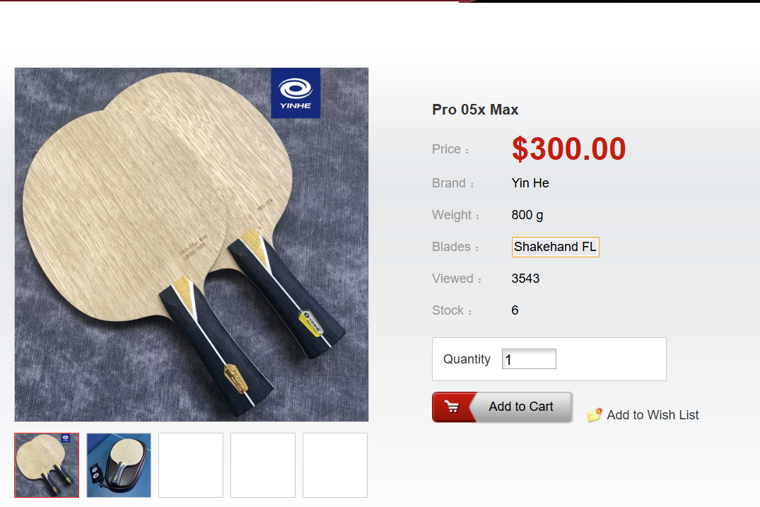This screenshot has height=507, width=760.
Task: Click the Yin He brand name
Action: pos(530,183)
